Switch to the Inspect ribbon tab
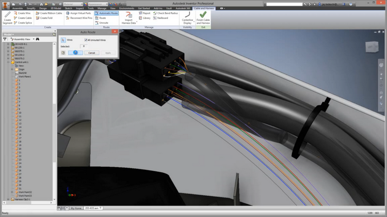This screenshot has height=217, width=387. point(80,8)
